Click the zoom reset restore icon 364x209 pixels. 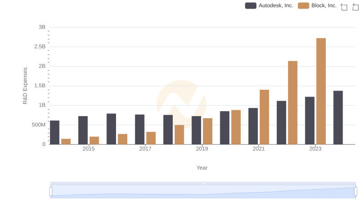coord(356,7)
